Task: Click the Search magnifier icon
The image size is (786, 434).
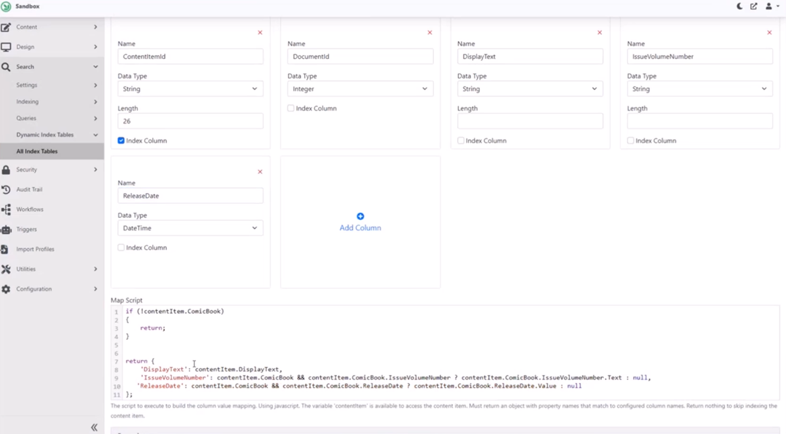Action: coord(6,67)
